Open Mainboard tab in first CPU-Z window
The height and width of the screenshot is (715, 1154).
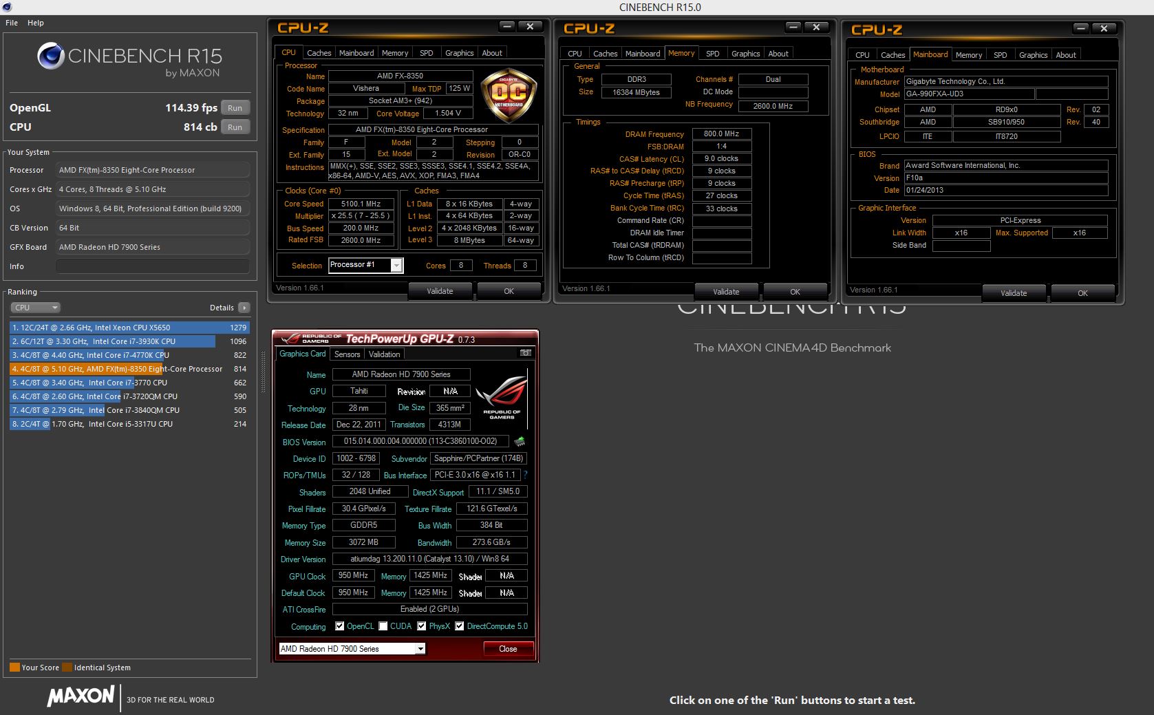(356, 53)
